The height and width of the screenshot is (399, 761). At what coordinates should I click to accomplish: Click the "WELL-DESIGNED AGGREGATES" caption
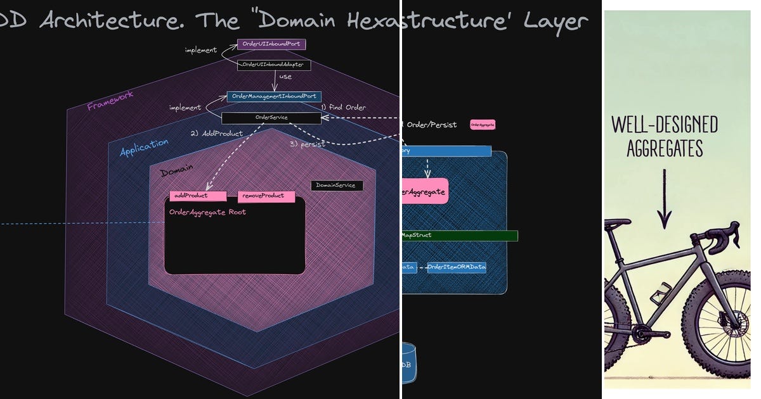665,136
